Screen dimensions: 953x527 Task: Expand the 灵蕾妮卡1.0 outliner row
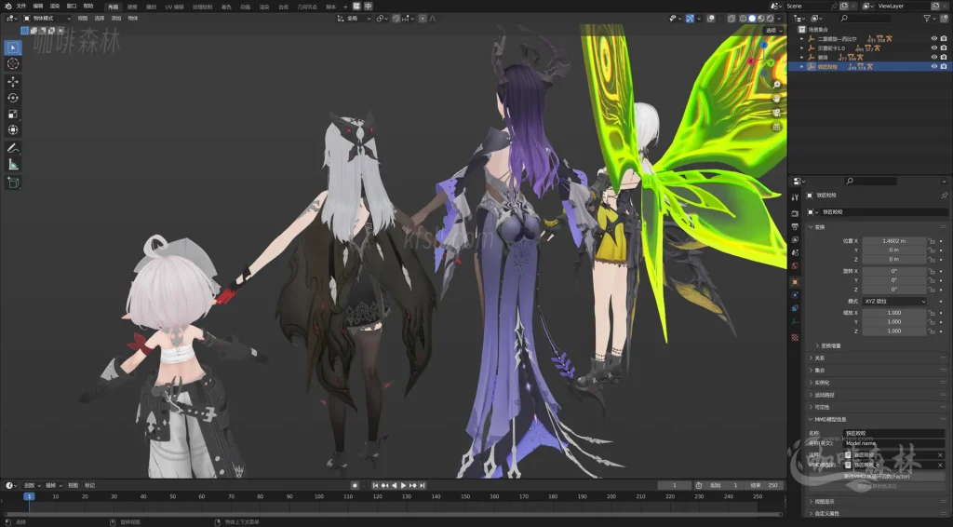pyautogui.click(x=801, y=48)
